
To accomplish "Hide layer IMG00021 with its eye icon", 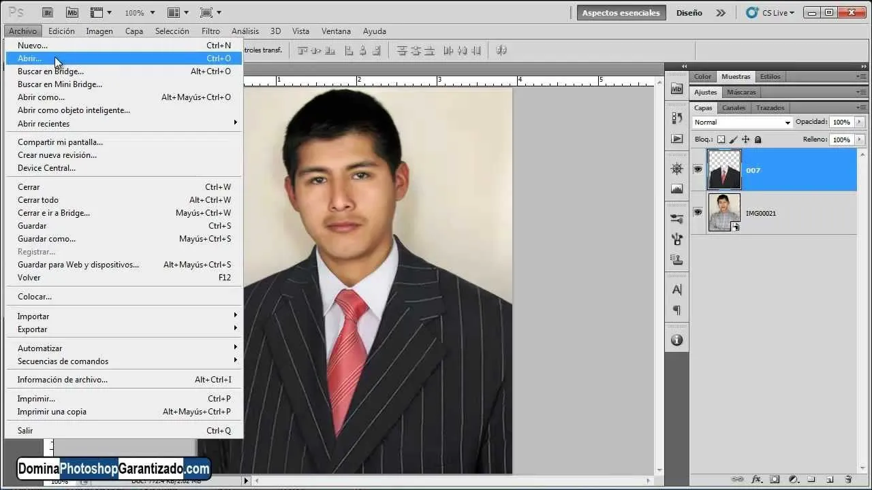I will tap(698, 212).
